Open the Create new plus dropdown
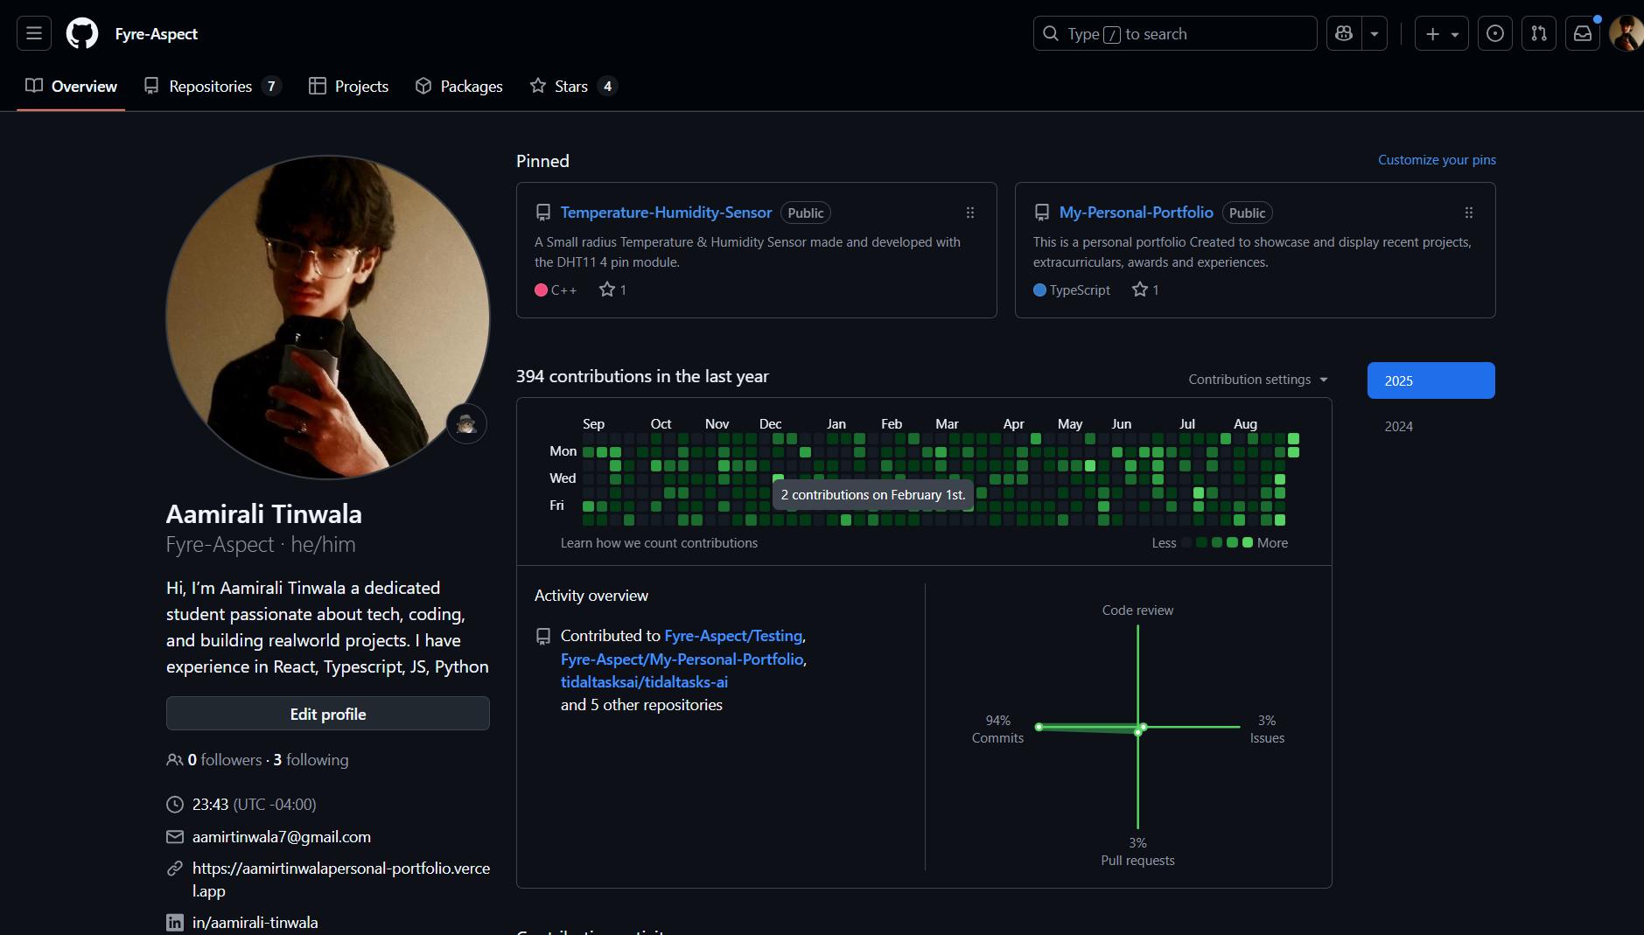This screenshot has width=1644, height=935. pyautogui.click(x=1441, y=33)
